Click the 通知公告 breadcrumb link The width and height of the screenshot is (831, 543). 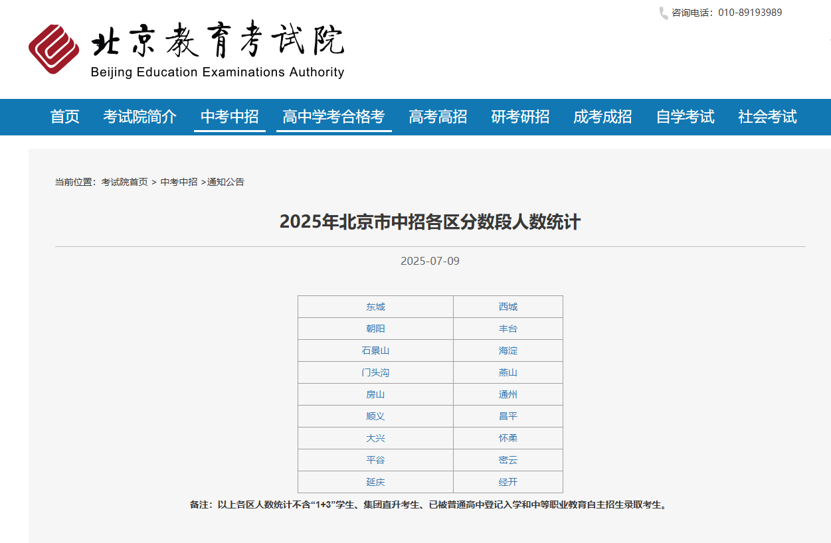(226, 182)
